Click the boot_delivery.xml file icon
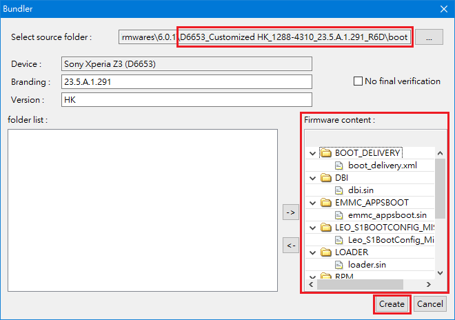This screenshot has height=320, width=455. click(x=338, y=166)
